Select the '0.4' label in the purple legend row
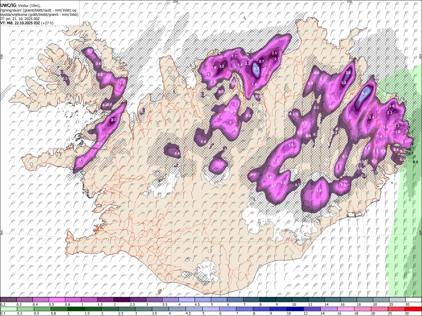This screenshot has height=316, width=422. pos(35,304)
